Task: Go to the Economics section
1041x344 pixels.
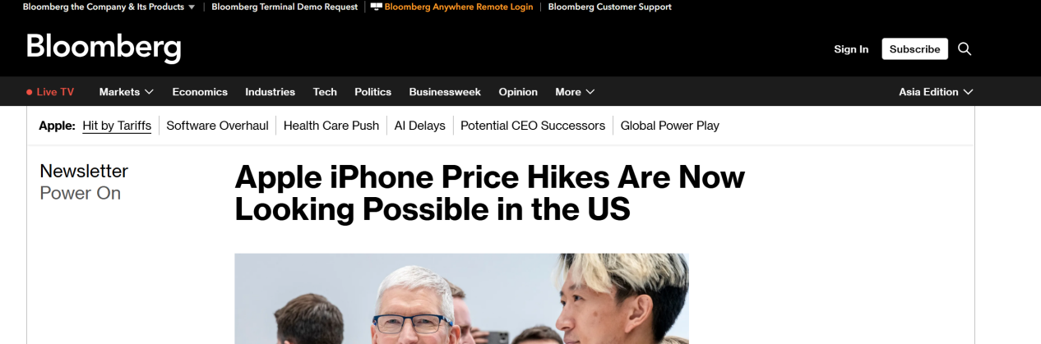Action: coord(200,92)
